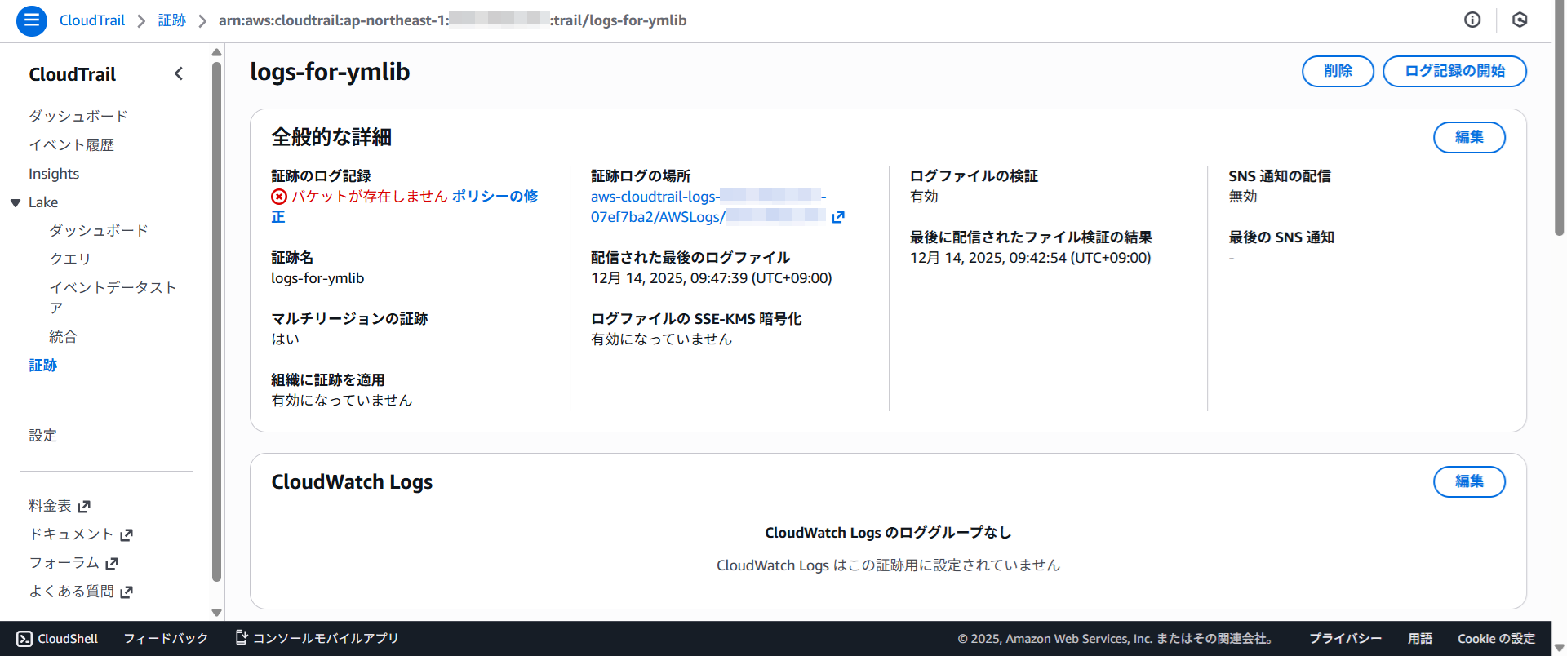This screenshot has height=656, width=1567.
Task: Open Insights in the side navigation
Action: [54, 174]
